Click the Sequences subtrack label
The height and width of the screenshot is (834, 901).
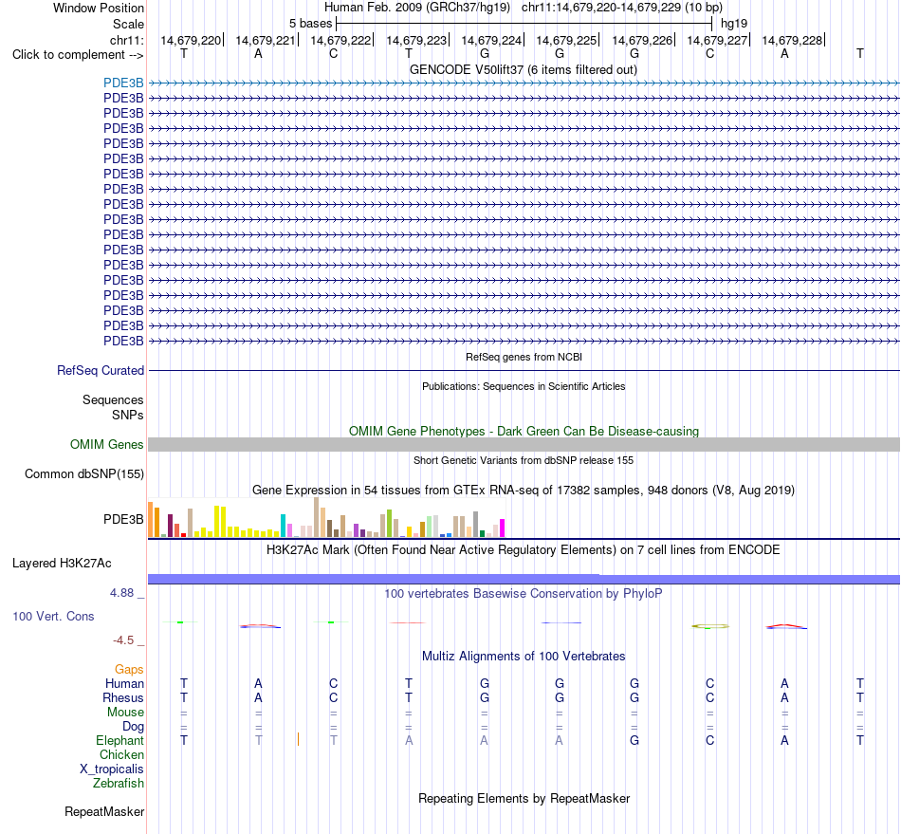pos(113,400)
